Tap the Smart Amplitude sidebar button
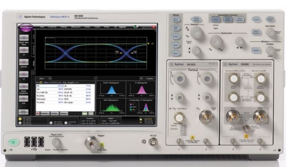 (x=24, y=86)
